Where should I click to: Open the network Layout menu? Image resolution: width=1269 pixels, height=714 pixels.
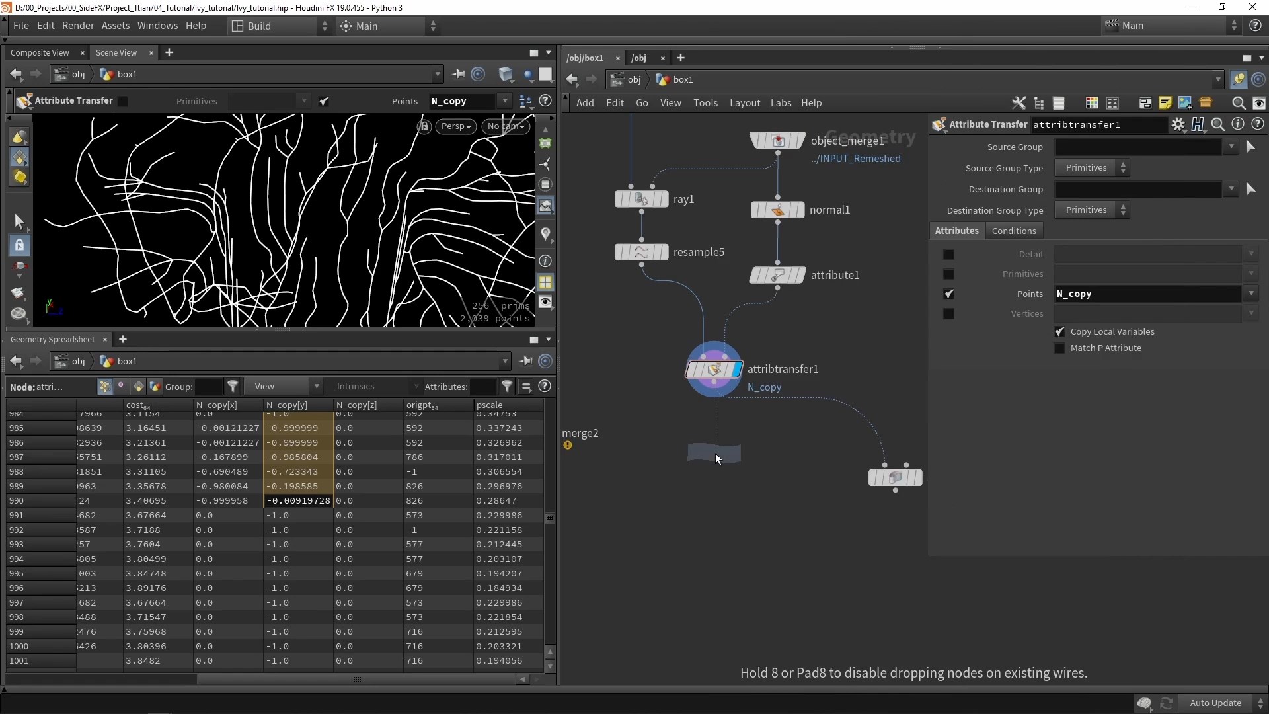(744, 103)
